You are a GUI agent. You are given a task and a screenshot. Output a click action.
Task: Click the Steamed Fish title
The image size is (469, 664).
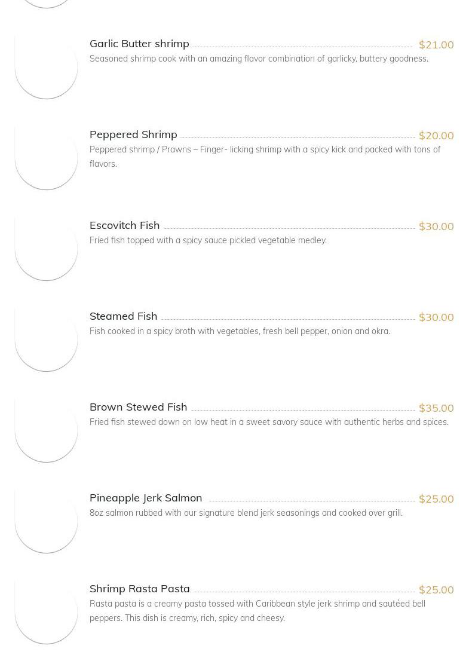click(x=123, y=316)
